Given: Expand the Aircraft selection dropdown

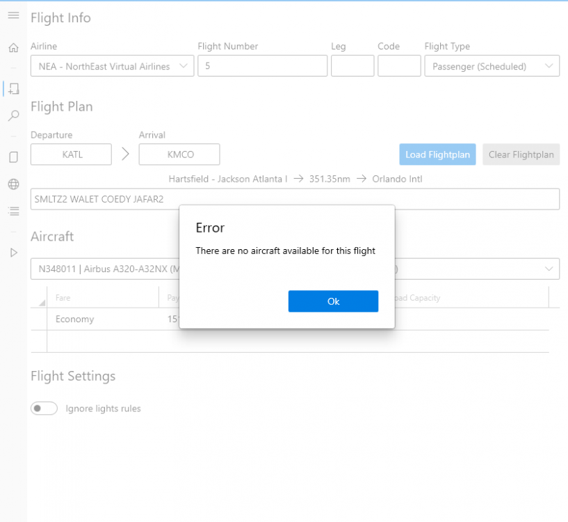Looking at the screenshot, I should [x=549, y=269].
